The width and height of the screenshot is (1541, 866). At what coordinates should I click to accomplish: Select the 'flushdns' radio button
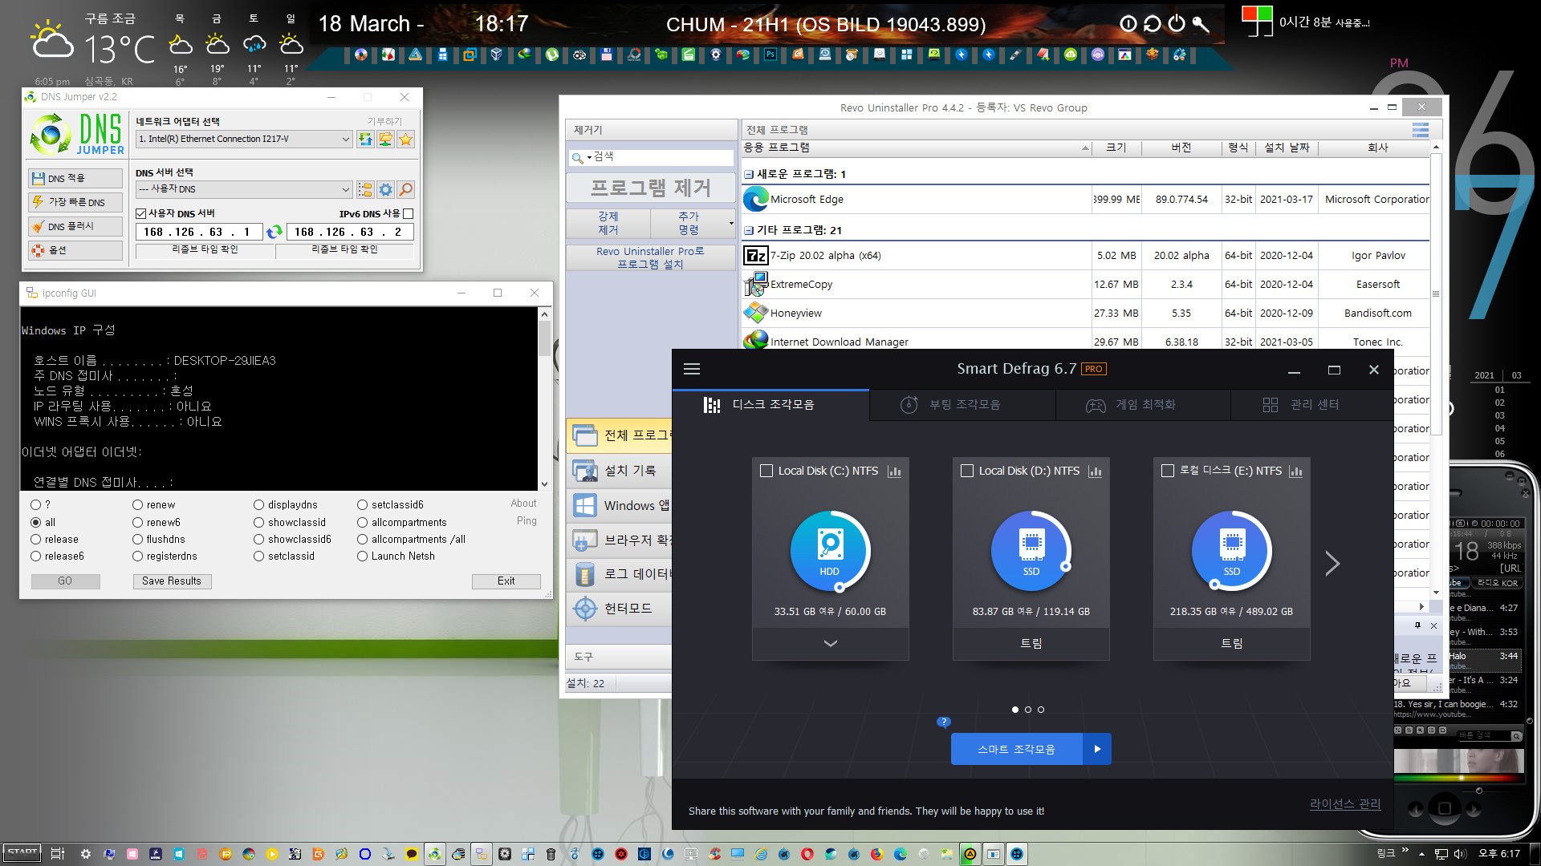tap(137, 539)
